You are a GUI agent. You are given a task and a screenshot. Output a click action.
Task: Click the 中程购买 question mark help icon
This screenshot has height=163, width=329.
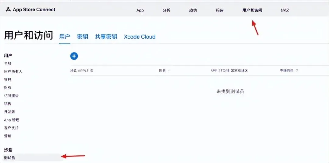(x=297, y=71)
